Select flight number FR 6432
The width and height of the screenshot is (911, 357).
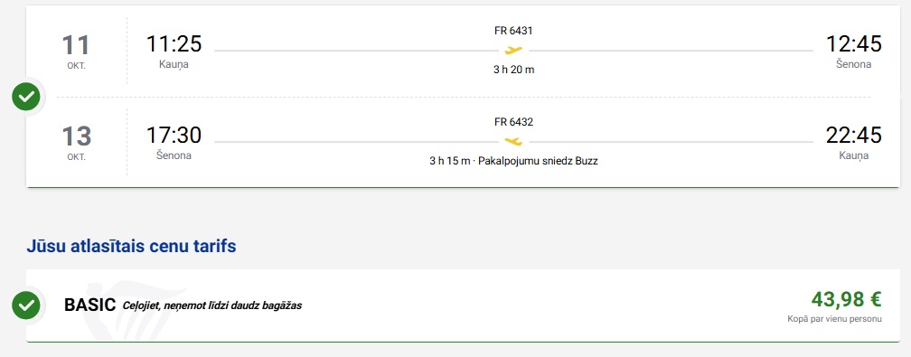point(513,122)
